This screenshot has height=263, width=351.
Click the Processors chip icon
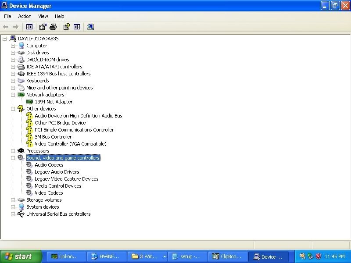(21, 151)
